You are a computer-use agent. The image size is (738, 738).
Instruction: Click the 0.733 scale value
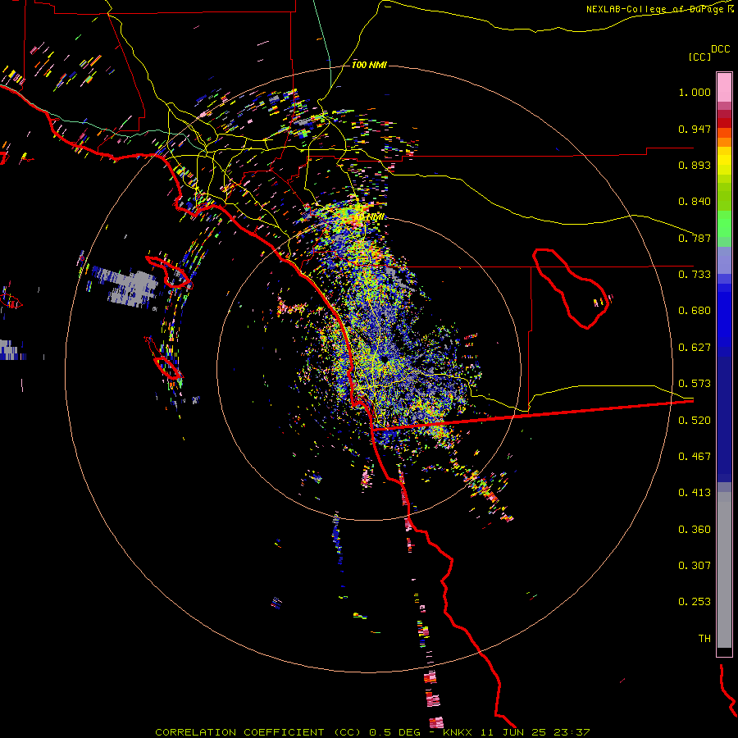coord(695,275)
